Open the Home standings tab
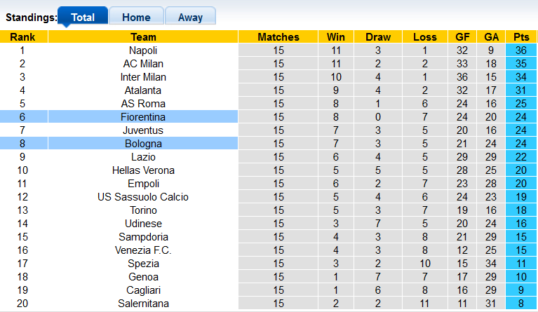Viewport: 538px width, 312px height. click(136, 17)
